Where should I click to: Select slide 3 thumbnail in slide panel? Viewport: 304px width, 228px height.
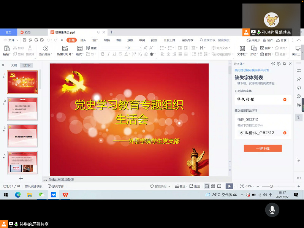22,136
